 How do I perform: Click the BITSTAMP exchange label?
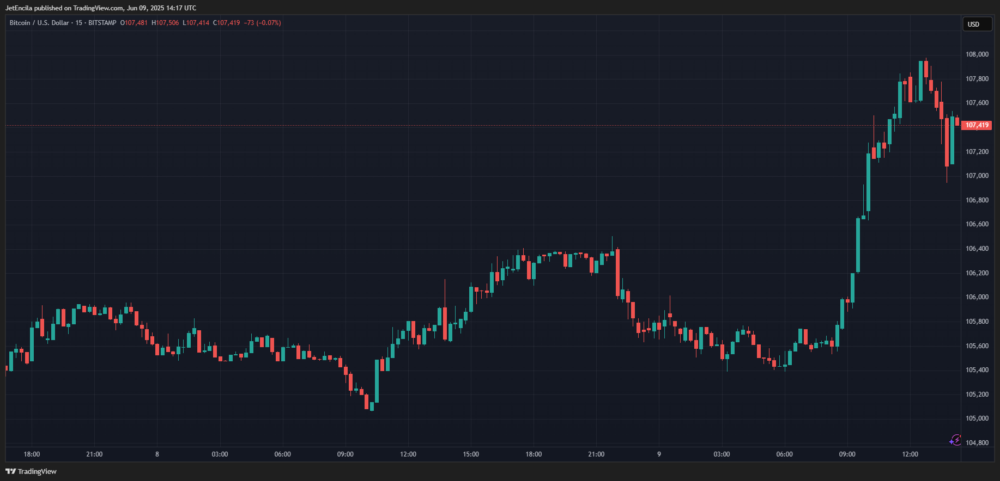(102, 23)
